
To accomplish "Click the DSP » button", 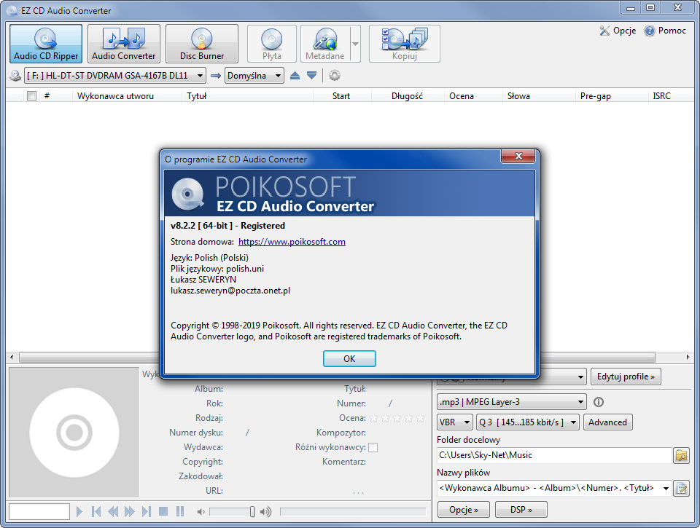I will 521,509.
